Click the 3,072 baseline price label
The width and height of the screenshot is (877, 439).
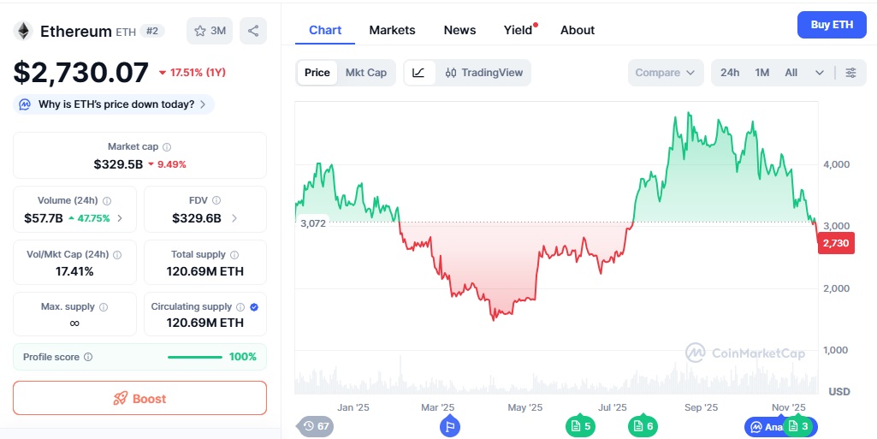coord(312,223)
